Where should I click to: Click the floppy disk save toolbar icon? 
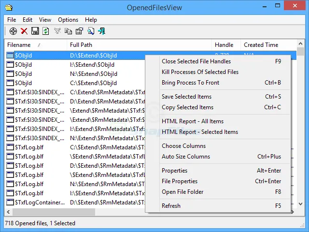pyautogui.click(x=35, y=31)
